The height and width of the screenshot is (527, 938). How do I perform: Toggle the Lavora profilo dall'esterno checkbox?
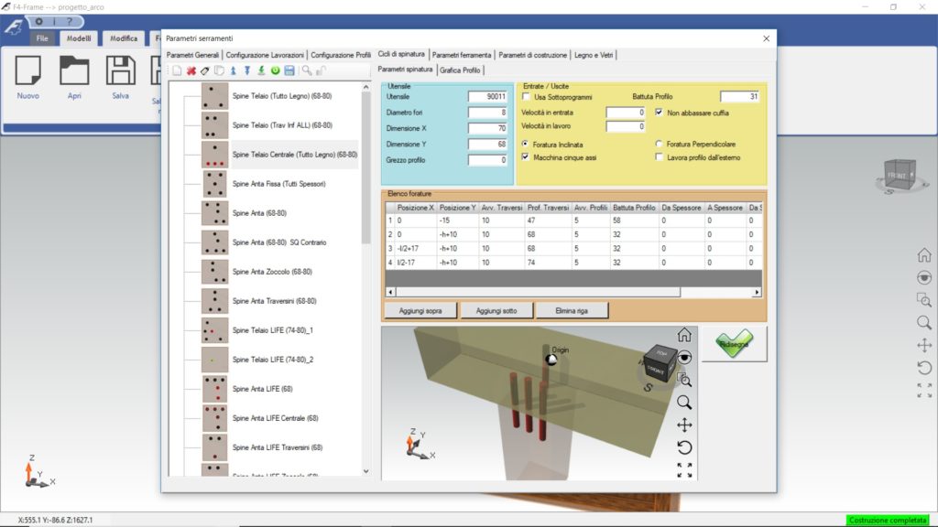pos(660,157)
